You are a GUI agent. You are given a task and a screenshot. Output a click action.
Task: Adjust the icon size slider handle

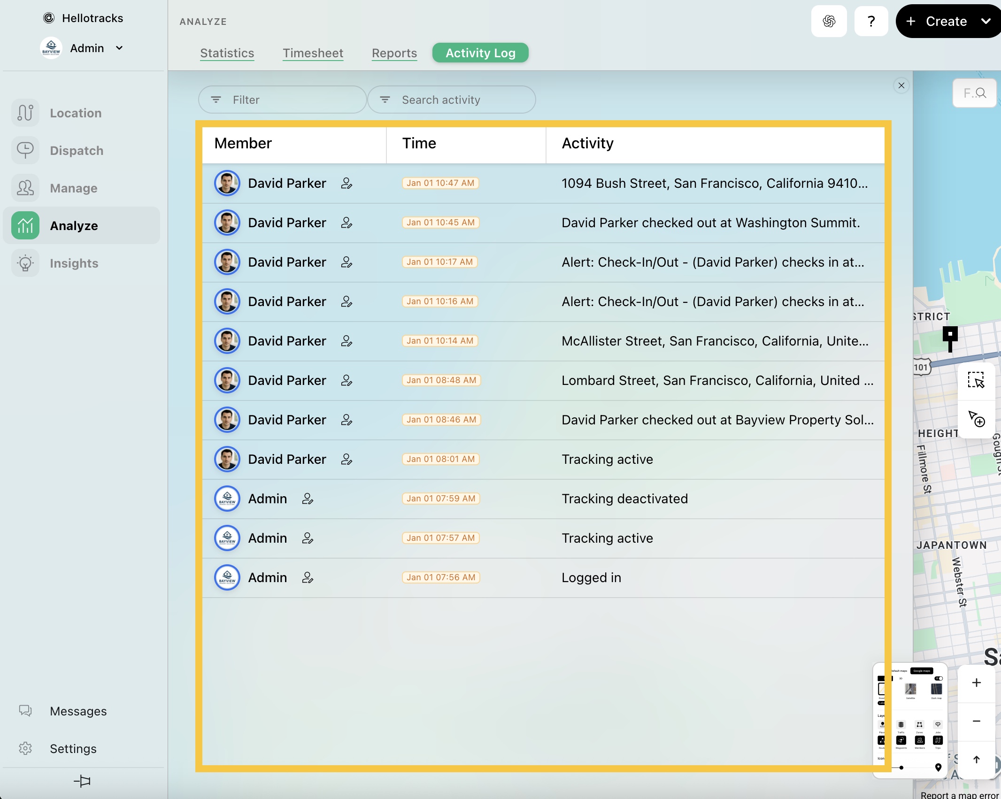point(901,768)
